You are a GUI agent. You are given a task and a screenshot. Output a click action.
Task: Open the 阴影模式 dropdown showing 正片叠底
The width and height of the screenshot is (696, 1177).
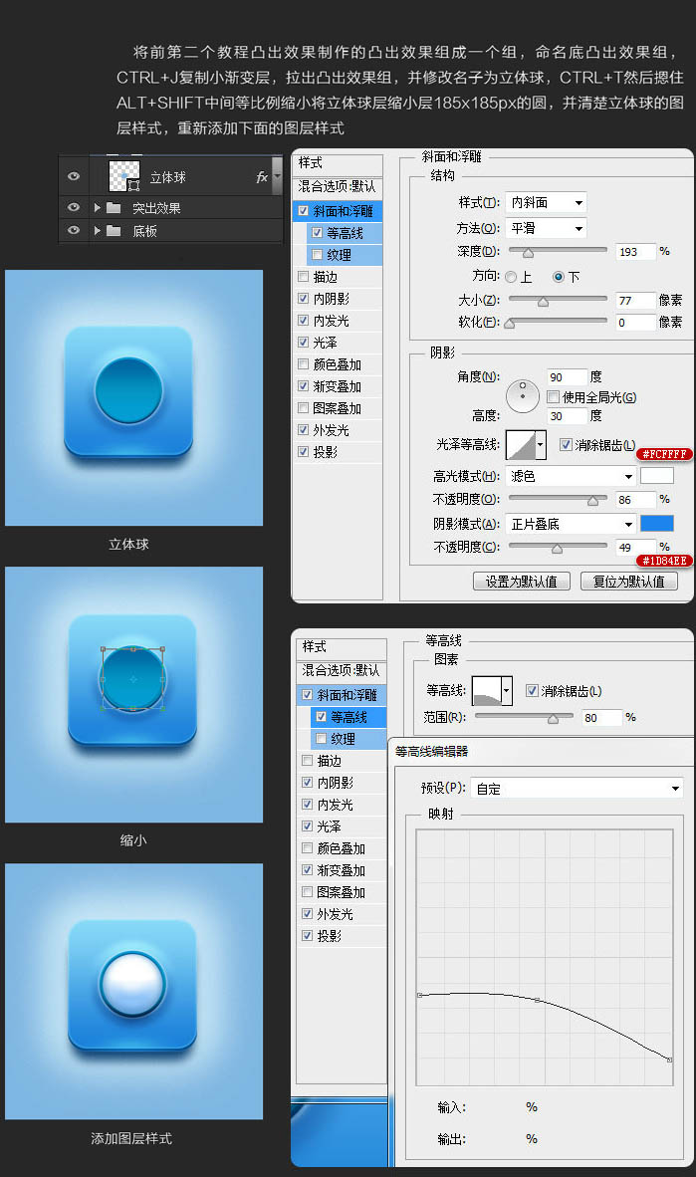pos(571,524)
